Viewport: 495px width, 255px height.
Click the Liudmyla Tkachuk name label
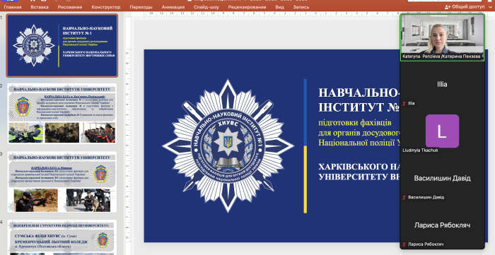[420, 150]
